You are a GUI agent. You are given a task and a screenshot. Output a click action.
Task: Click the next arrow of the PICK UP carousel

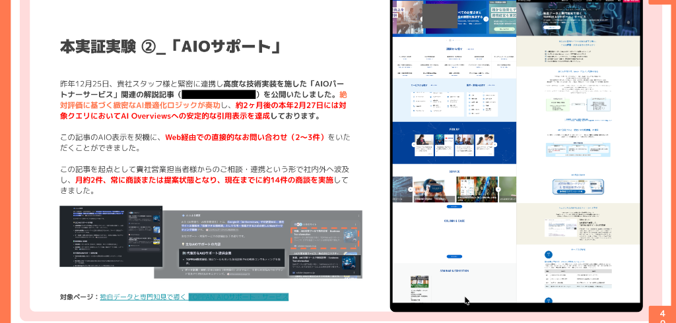(x=495, y=145)
